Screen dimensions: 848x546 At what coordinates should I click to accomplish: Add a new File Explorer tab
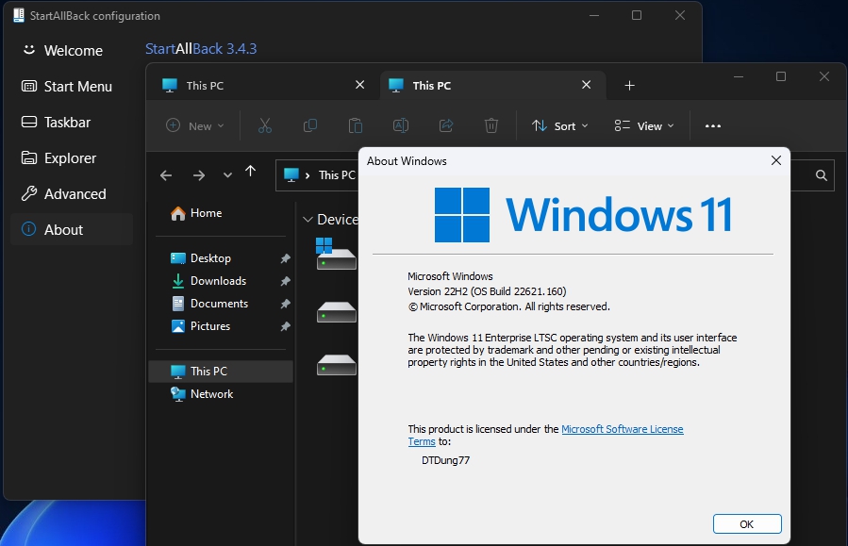[x=629, y=86]
